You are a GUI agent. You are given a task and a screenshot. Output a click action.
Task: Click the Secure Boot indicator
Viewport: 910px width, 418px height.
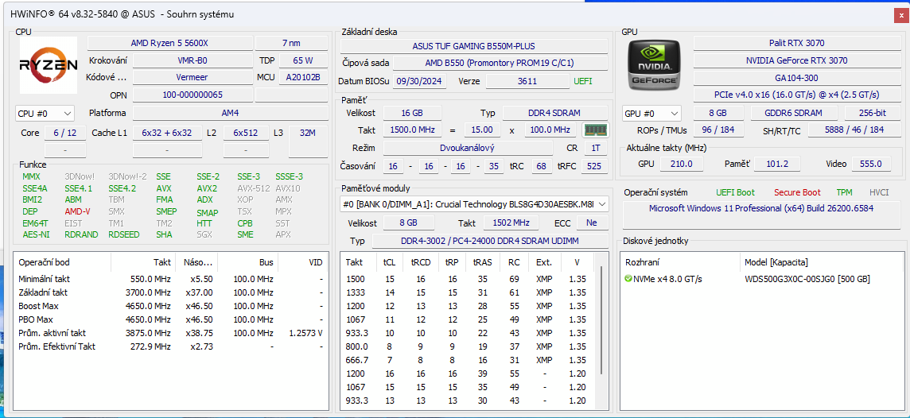pyautogui.click(x=797, y=192)
